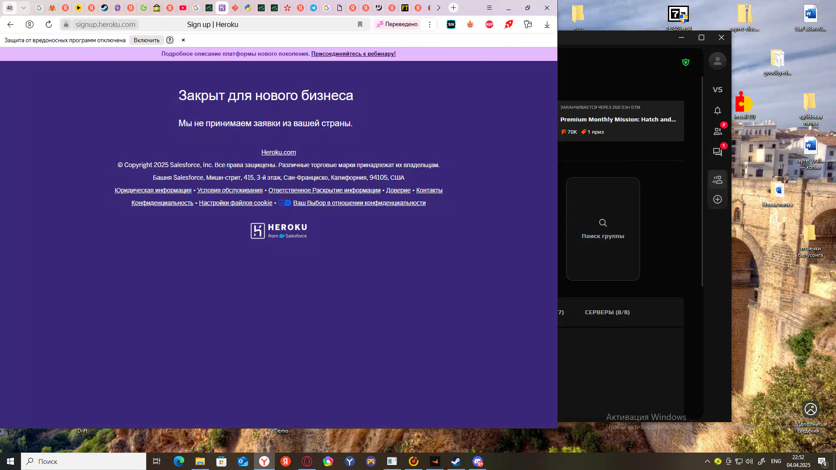Viewport: 836px width, 470px height.
Task: Click the Поиск taskbar search box
Action: tap(84, 461)
